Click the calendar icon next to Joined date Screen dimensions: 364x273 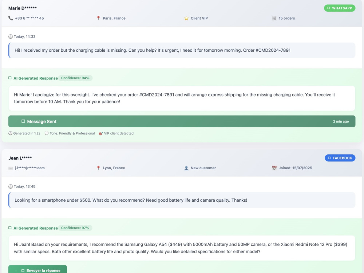tap(274, 168)
